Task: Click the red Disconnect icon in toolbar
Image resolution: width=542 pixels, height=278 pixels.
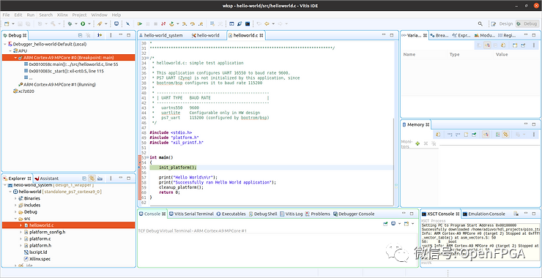Action: click(x=163, y=24)
